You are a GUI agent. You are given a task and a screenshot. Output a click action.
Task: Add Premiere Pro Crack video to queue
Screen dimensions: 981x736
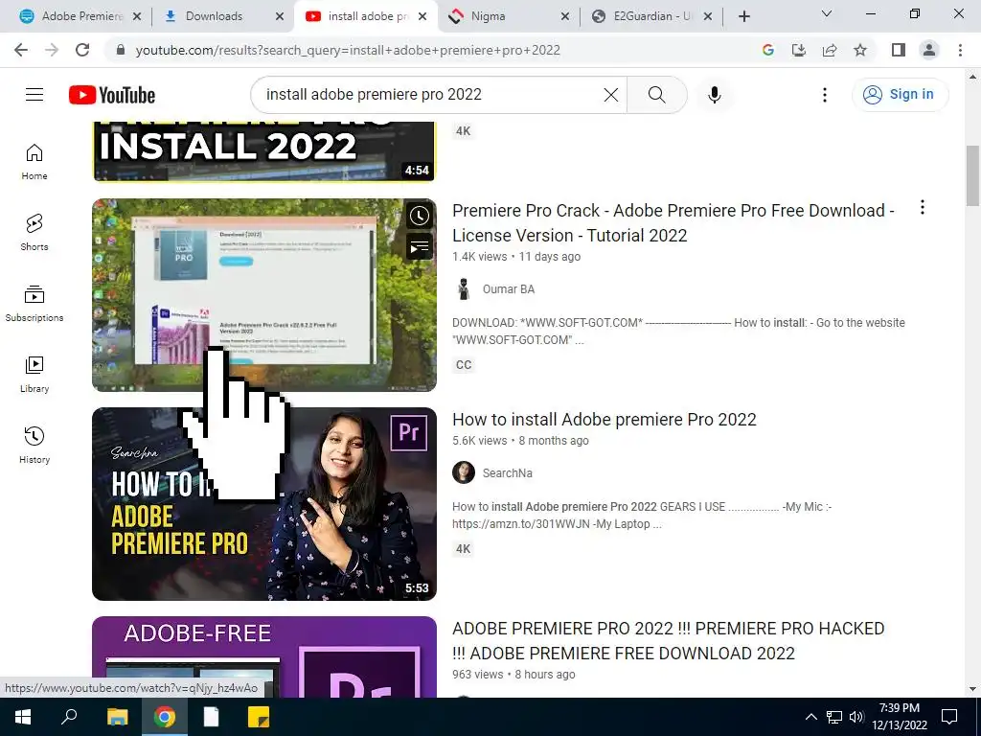pyautogui.click(x=420, y=246)
